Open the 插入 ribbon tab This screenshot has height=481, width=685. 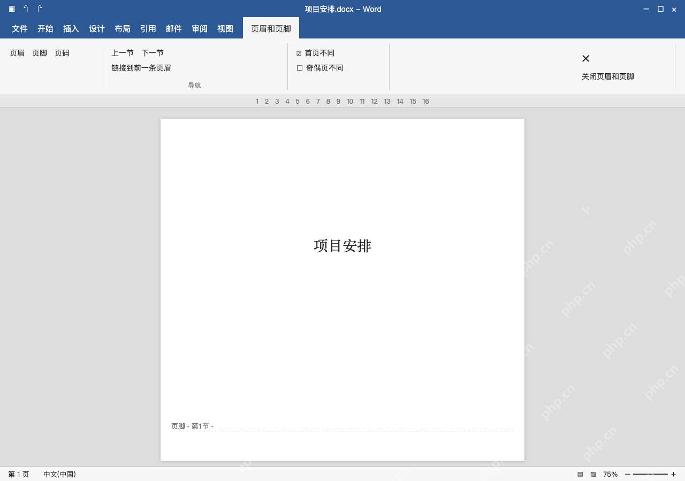pos(71,29)
